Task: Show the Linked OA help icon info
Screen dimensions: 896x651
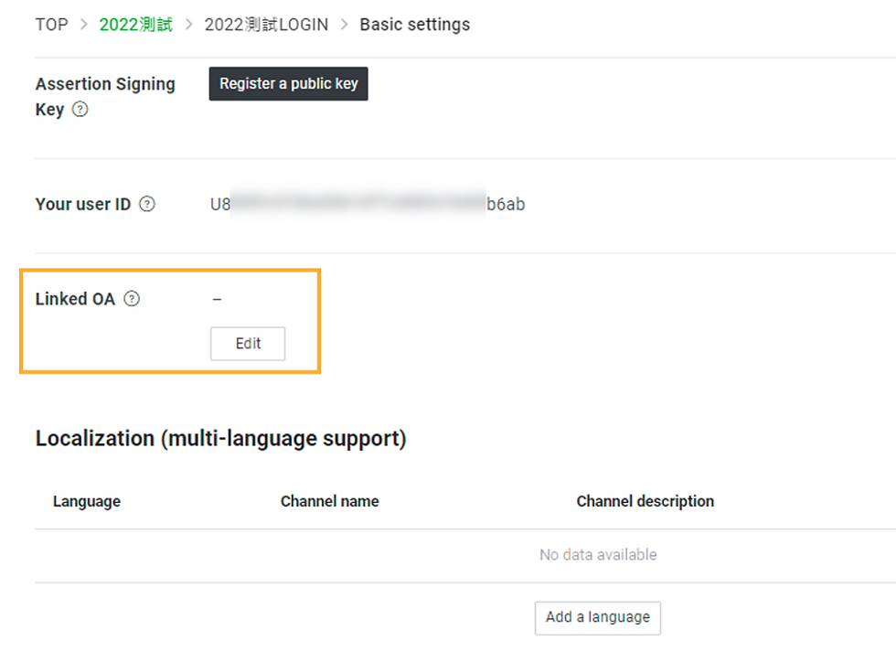Action: tap(132, 299)
